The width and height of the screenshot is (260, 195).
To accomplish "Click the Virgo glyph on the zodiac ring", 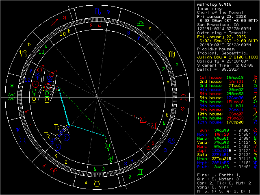I will (172, 54).
